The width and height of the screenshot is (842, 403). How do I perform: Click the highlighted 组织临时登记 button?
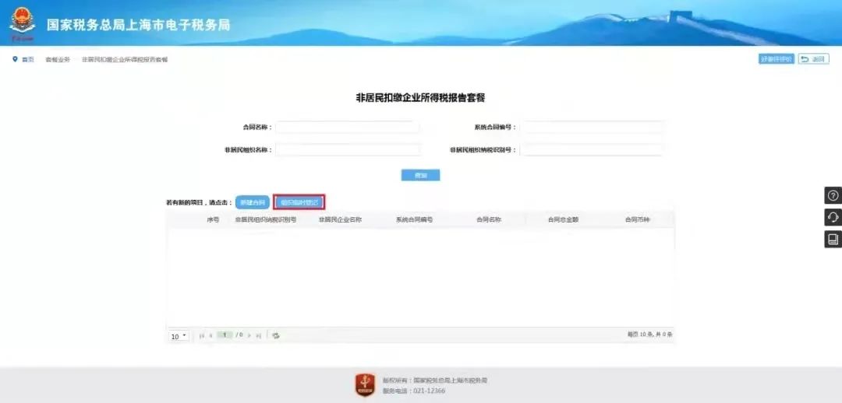click(299, 202)
